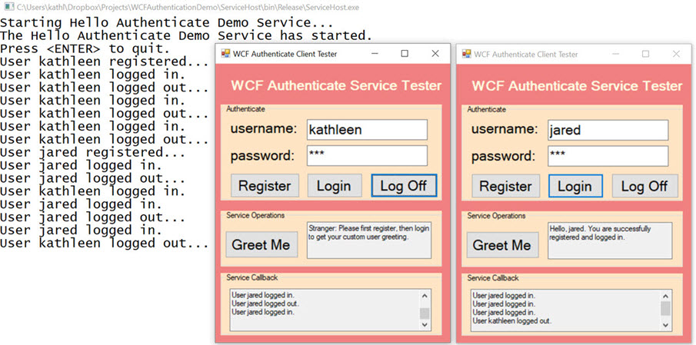This screenshot has width=696, height=345.
Task: Maximize the jared client window
Action: click(645, 54)
